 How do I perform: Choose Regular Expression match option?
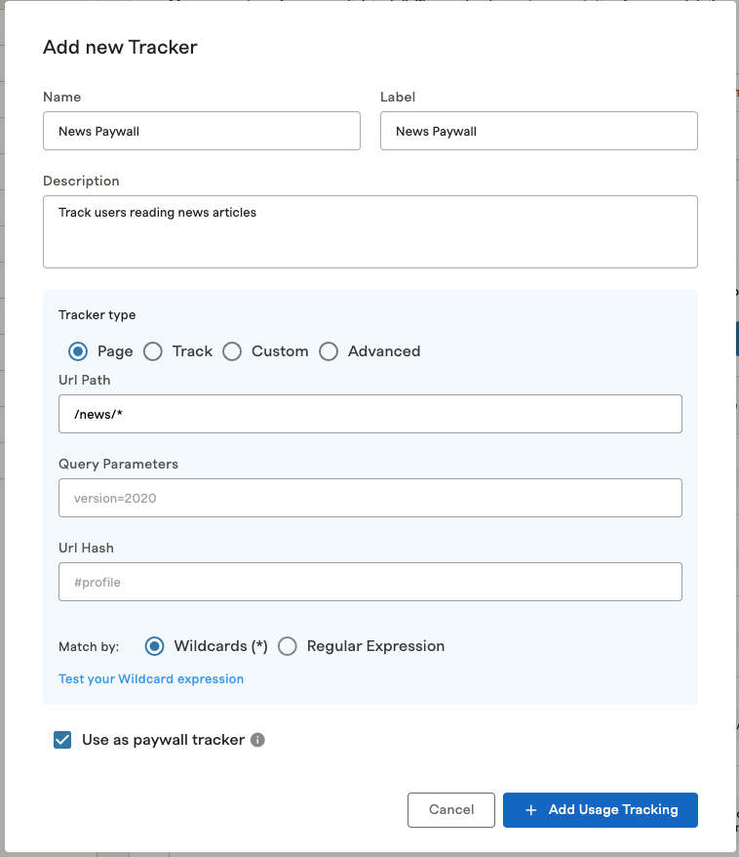287,646
